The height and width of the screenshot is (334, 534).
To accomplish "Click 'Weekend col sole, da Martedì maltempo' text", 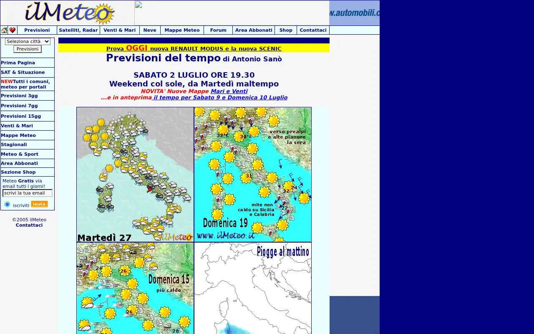I will click(x=194, y=84).
